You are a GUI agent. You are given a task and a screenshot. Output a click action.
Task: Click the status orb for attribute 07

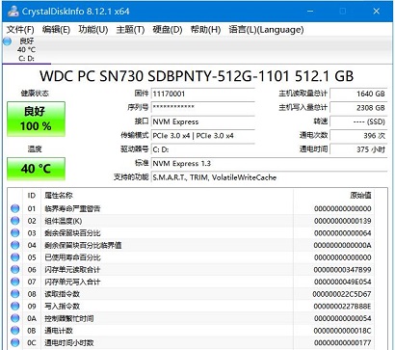click(x=15, y=282)
